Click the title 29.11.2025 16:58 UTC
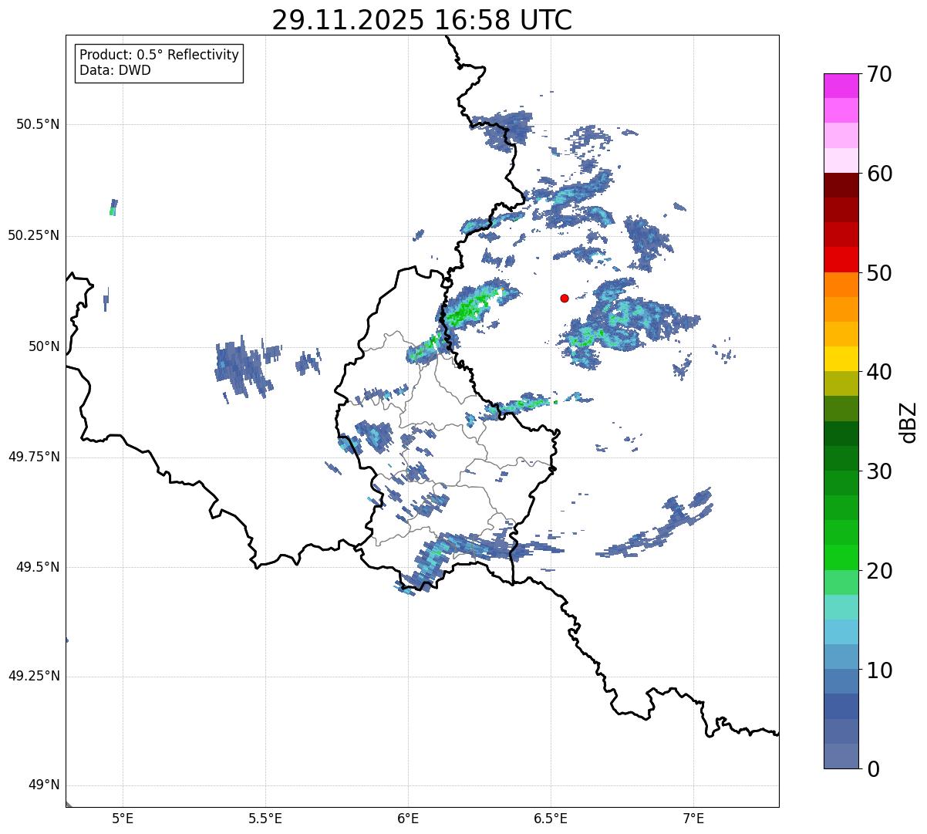The image size is (927, 834). [422, 20]
